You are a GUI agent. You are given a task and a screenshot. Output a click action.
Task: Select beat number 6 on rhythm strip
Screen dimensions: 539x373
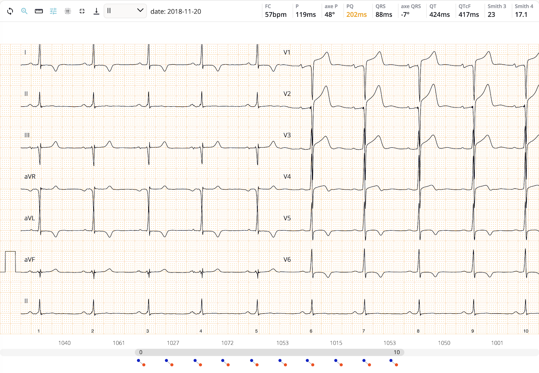tap(311, 331)
